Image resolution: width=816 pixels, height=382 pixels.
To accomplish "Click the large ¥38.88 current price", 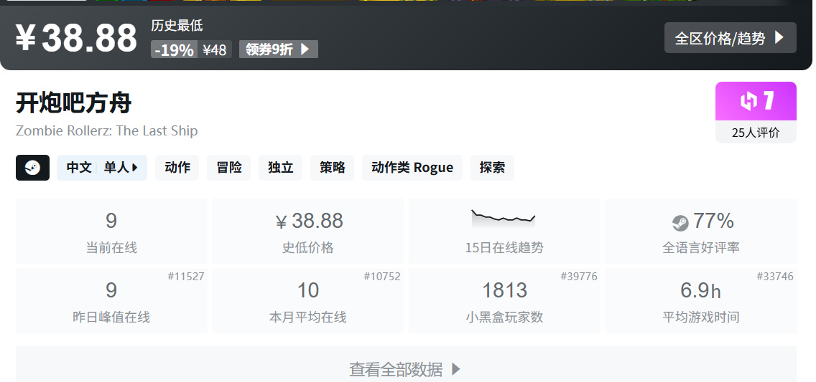I will 76,38.
